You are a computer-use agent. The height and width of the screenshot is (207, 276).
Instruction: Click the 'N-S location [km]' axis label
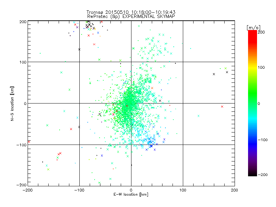coord(12,103)
